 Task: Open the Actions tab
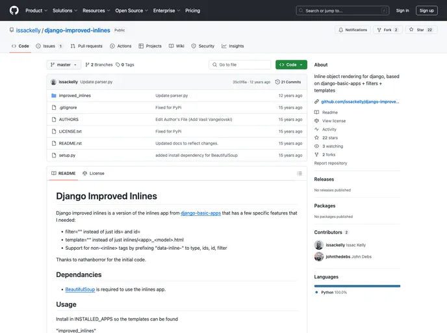point(121,46)
